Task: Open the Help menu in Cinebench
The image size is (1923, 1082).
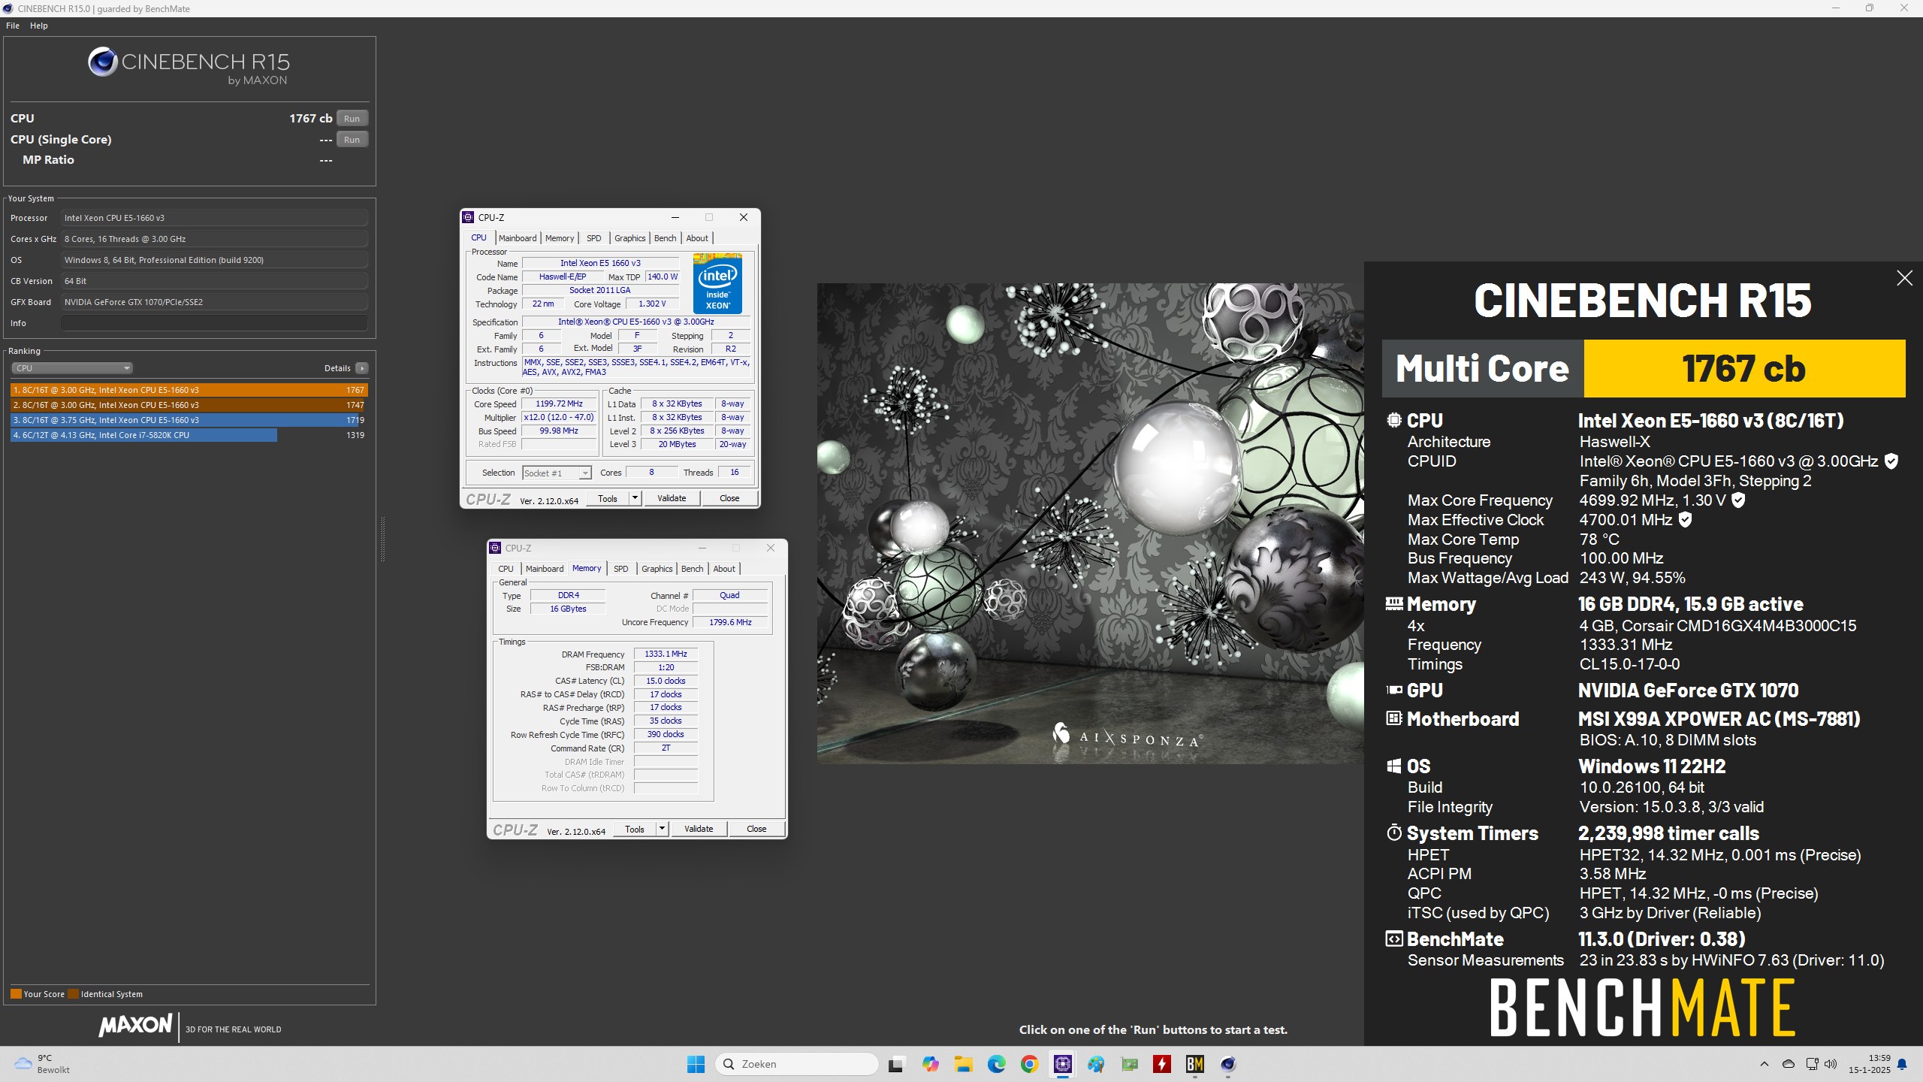Action: point(39,26)
